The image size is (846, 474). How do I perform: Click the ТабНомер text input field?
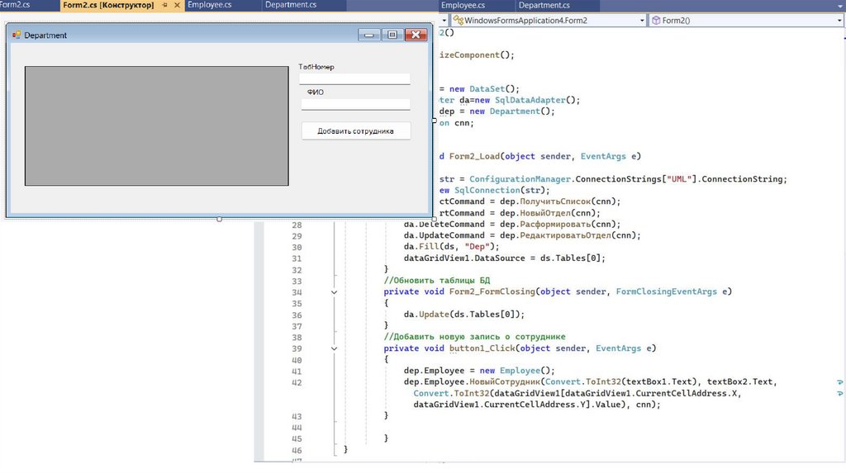(x=354, y=79)
